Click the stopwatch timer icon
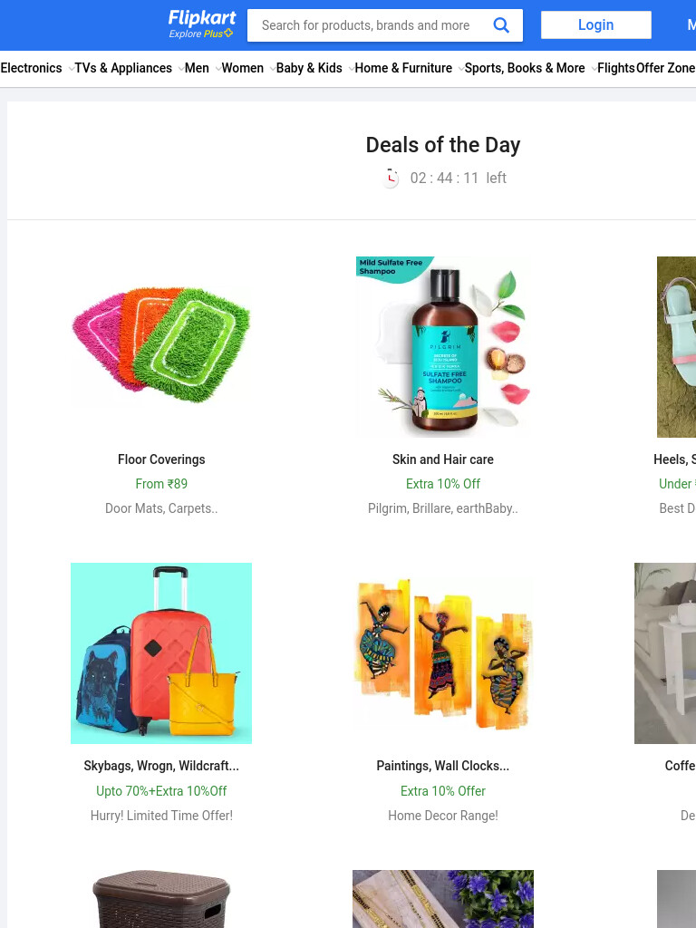This screenshot has width=696, height=928. coord(390,178)
